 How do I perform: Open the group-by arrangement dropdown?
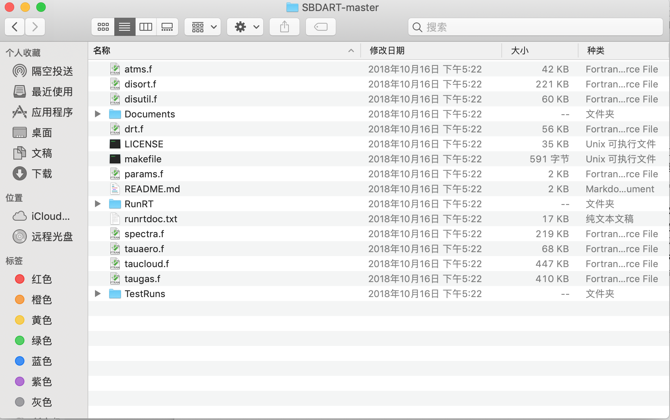203,27
